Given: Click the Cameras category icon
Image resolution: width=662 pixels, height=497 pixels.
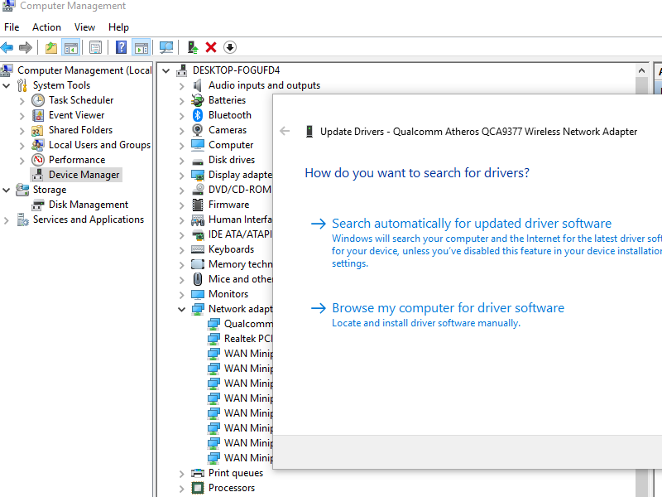Looking at the screenshot, I should tap(198, 130).
